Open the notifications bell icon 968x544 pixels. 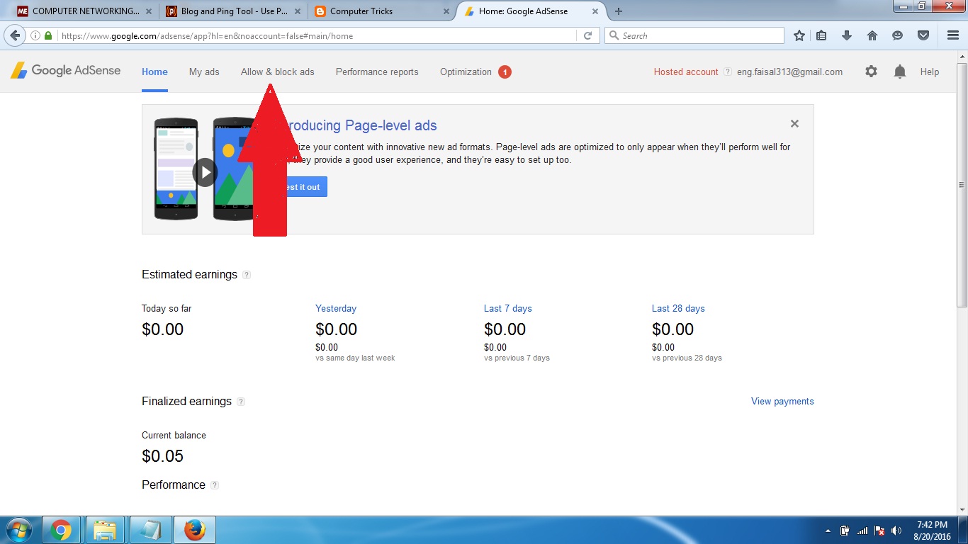click(x=900, y=72)
